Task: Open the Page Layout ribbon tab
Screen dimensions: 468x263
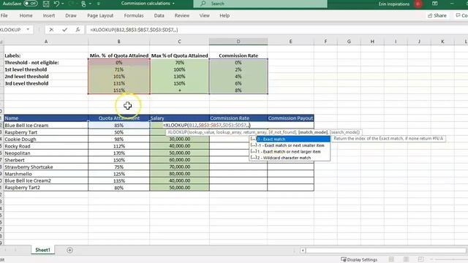Action: [100, 15]
